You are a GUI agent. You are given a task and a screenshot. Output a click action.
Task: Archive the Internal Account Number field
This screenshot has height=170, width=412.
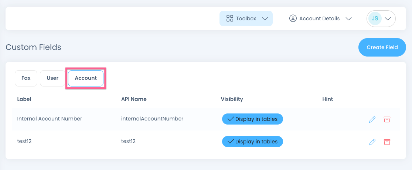pos(387,119)
